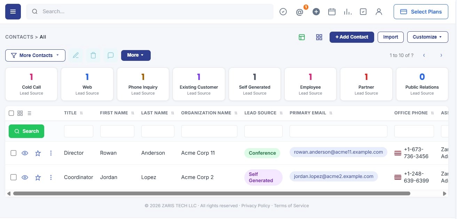Click rowan.anderson@acme11.example.com email
This screenshot has height=219, width=457.
point(338,152)
